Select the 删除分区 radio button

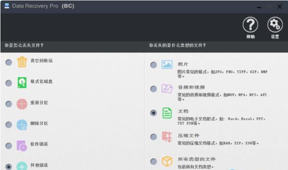8,125
